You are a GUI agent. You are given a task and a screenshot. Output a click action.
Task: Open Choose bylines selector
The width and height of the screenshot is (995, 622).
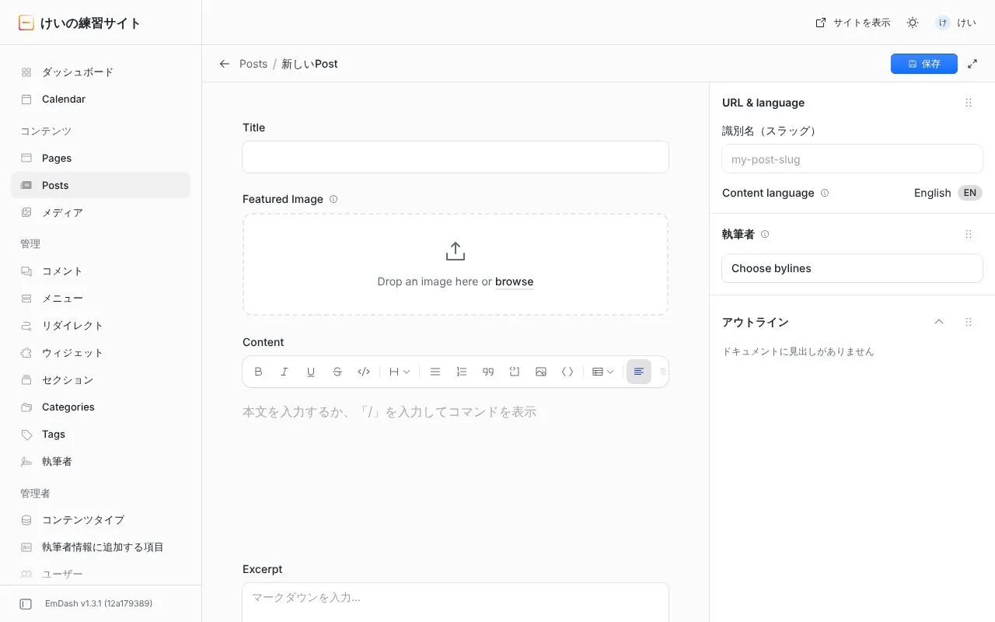(852, 268)
